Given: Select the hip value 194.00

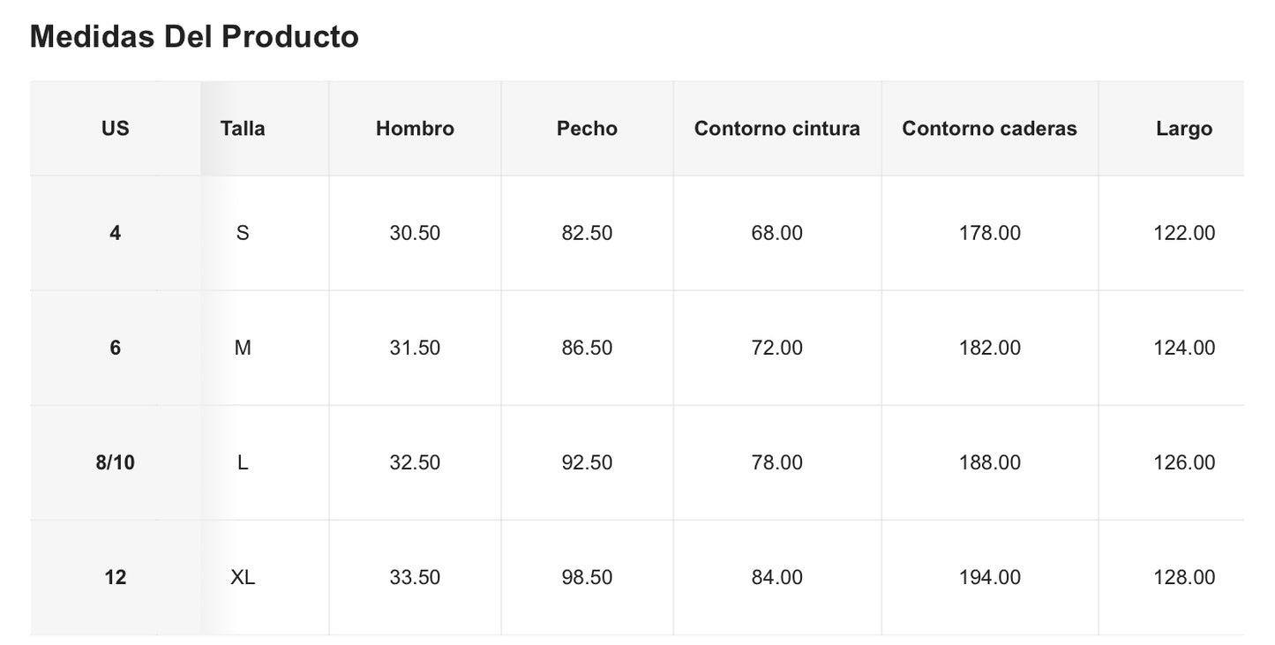Looking at the screenshot, I should 989,577.
